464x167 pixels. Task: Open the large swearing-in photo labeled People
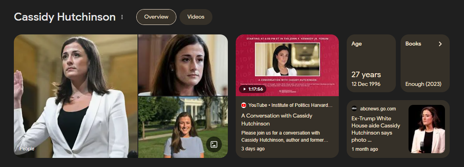75,96
